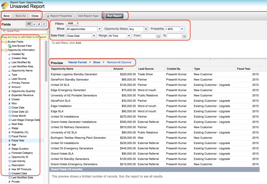Select the Expected Revenue field
Screen dimensions: 267x184
22,95
